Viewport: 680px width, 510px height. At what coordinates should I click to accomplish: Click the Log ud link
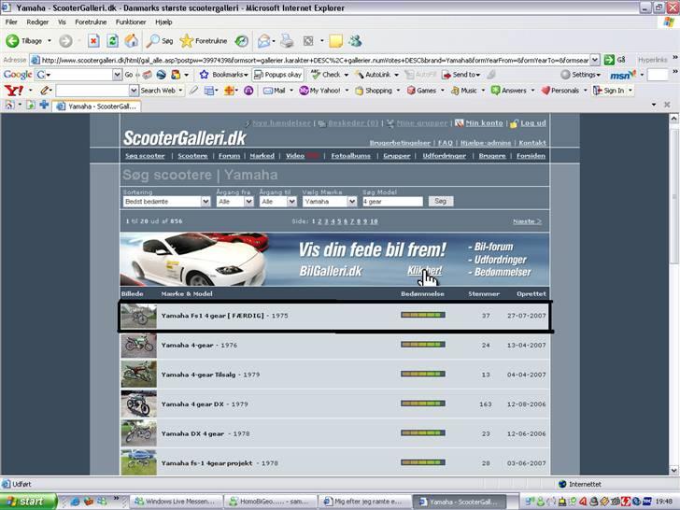[x=533, y=123]
